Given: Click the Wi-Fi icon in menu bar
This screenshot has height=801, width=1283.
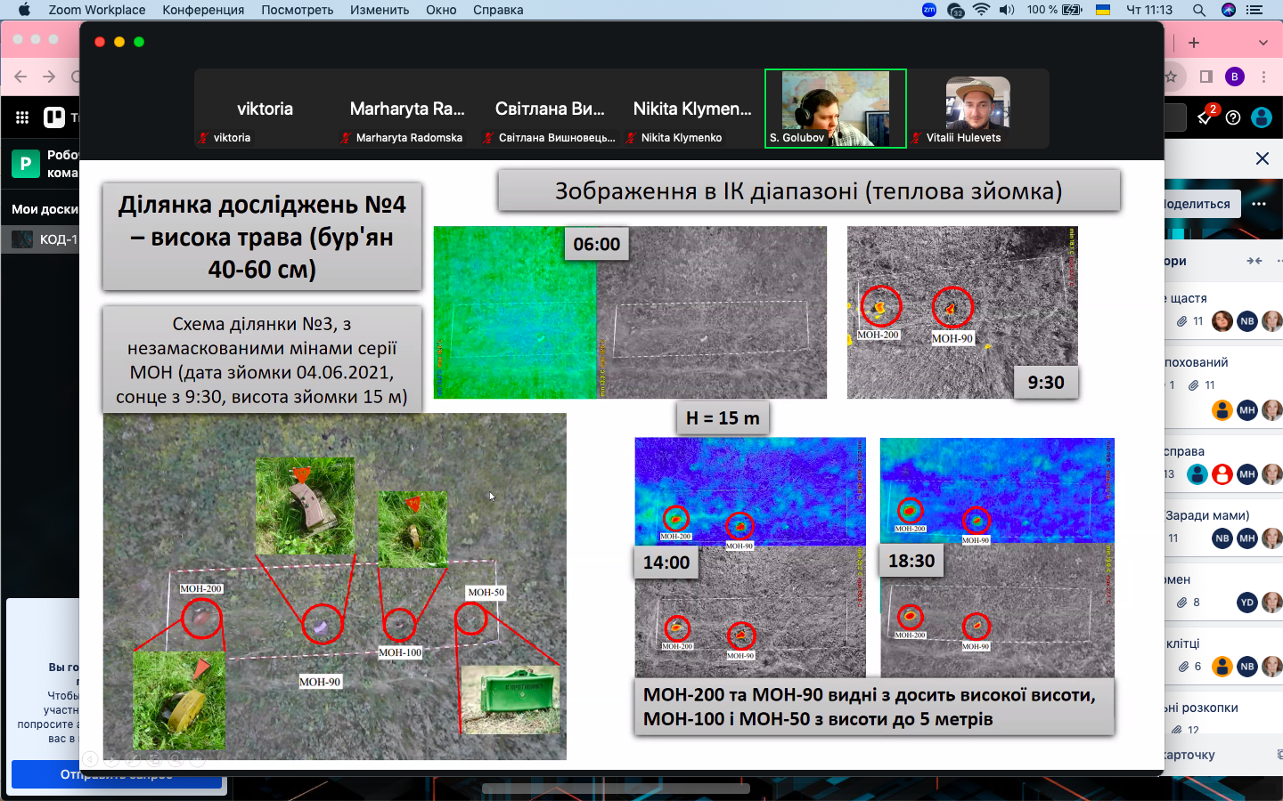Looking at the screenshot, I should 981,10.
